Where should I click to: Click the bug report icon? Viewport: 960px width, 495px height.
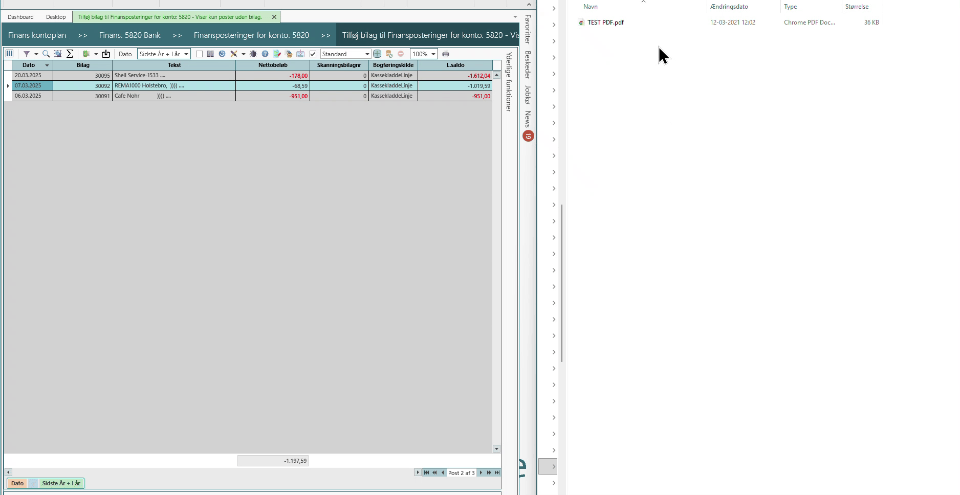point(253,54)
